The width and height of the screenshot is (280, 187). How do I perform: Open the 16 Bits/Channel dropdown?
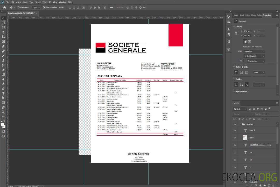[x=254, y=56]
